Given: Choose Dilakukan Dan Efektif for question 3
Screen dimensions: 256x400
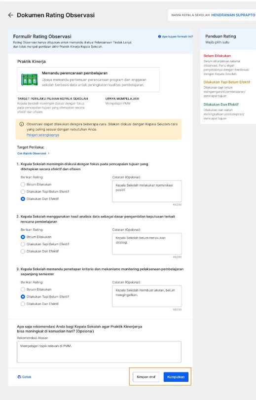Looking at the screenshot, I should [x=23, y=304].
